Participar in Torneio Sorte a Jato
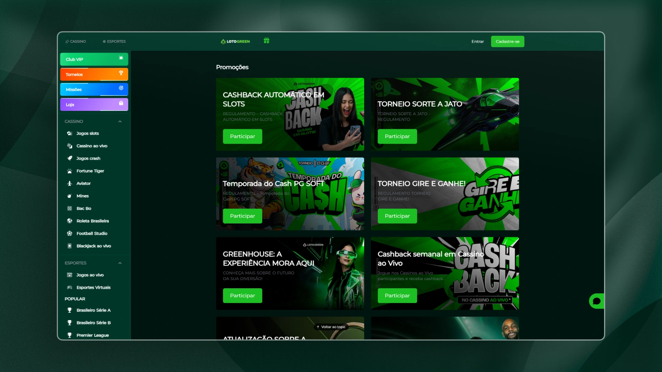 click(397, 136)
